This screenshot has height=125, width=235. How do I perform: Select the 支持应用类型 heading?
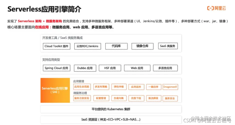pyautogui.click(x=51, y=60)
